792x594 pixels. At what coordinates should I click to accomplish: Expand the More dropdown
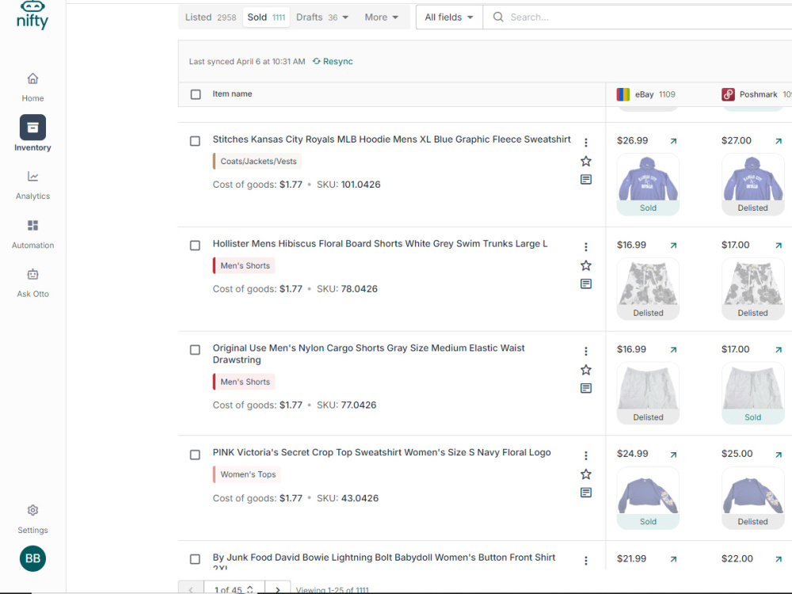382,17
